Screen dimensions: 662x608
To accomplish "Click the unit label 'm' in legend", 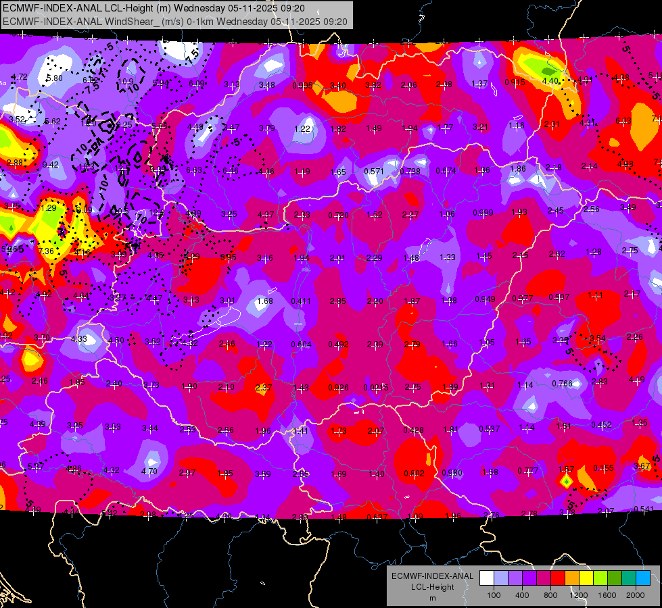I will tap(432, 598).
